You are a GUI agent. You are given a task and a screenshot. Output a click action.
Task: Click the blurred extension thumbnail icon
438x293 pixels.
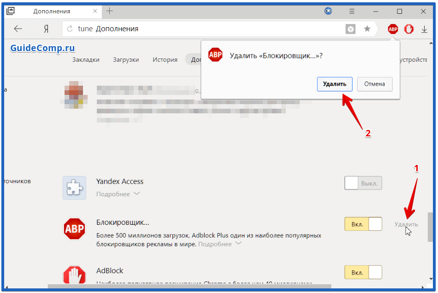coord(74,94)
